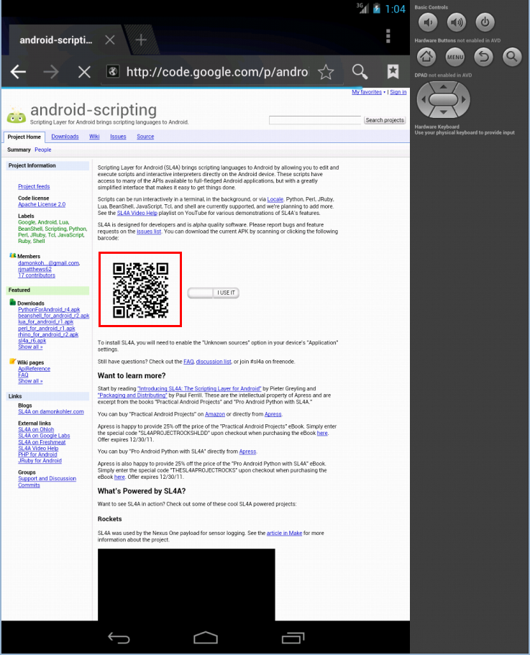This screenshot has height=655, width=530.
Task: Click the emulator volume down button
Action: [428, 22]
